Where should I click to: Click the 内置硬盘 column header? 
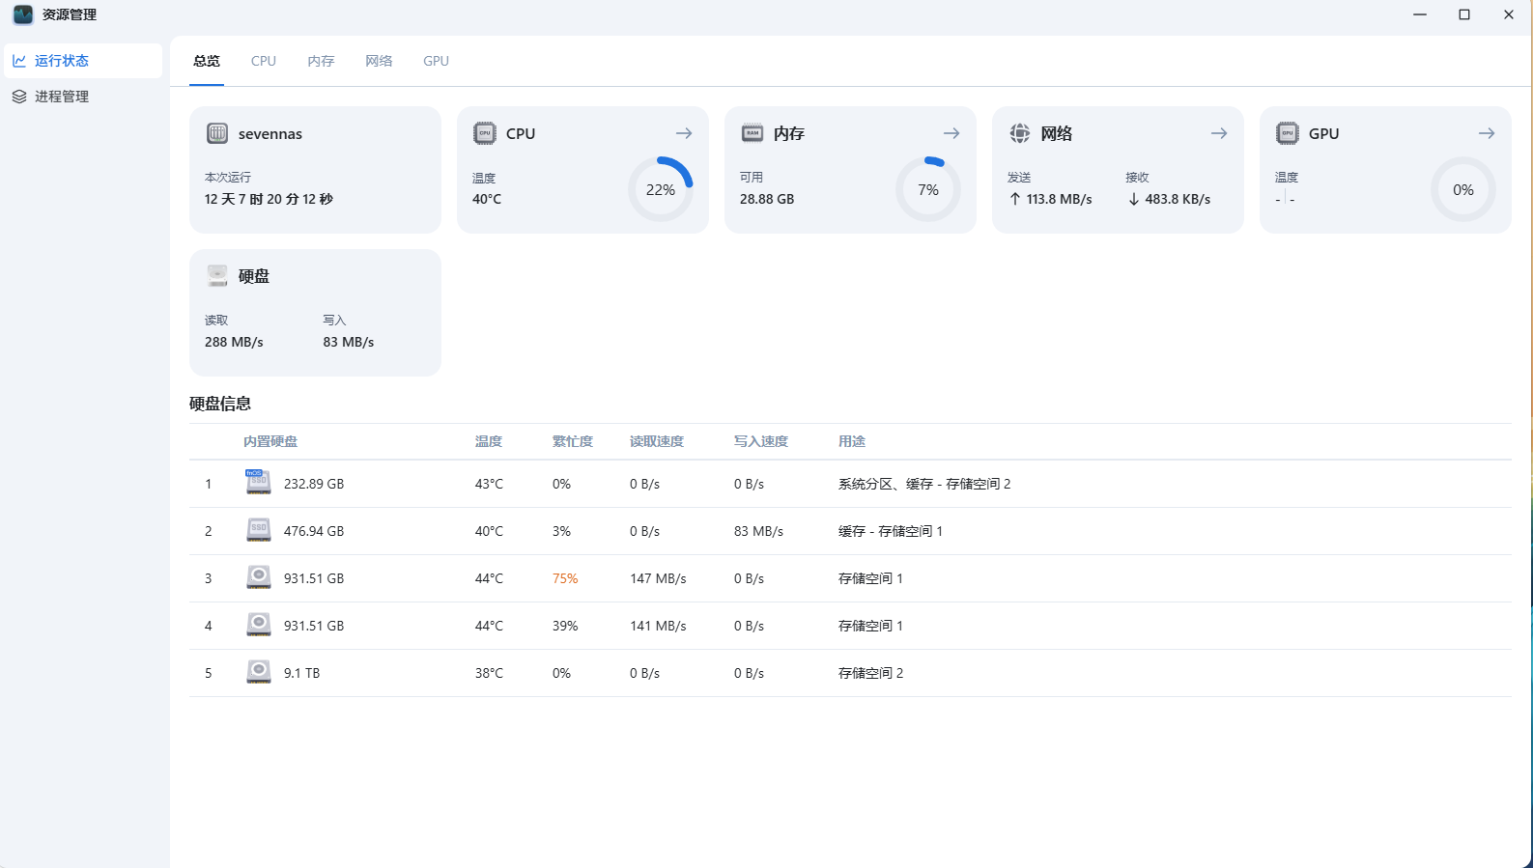coord(270,441)
